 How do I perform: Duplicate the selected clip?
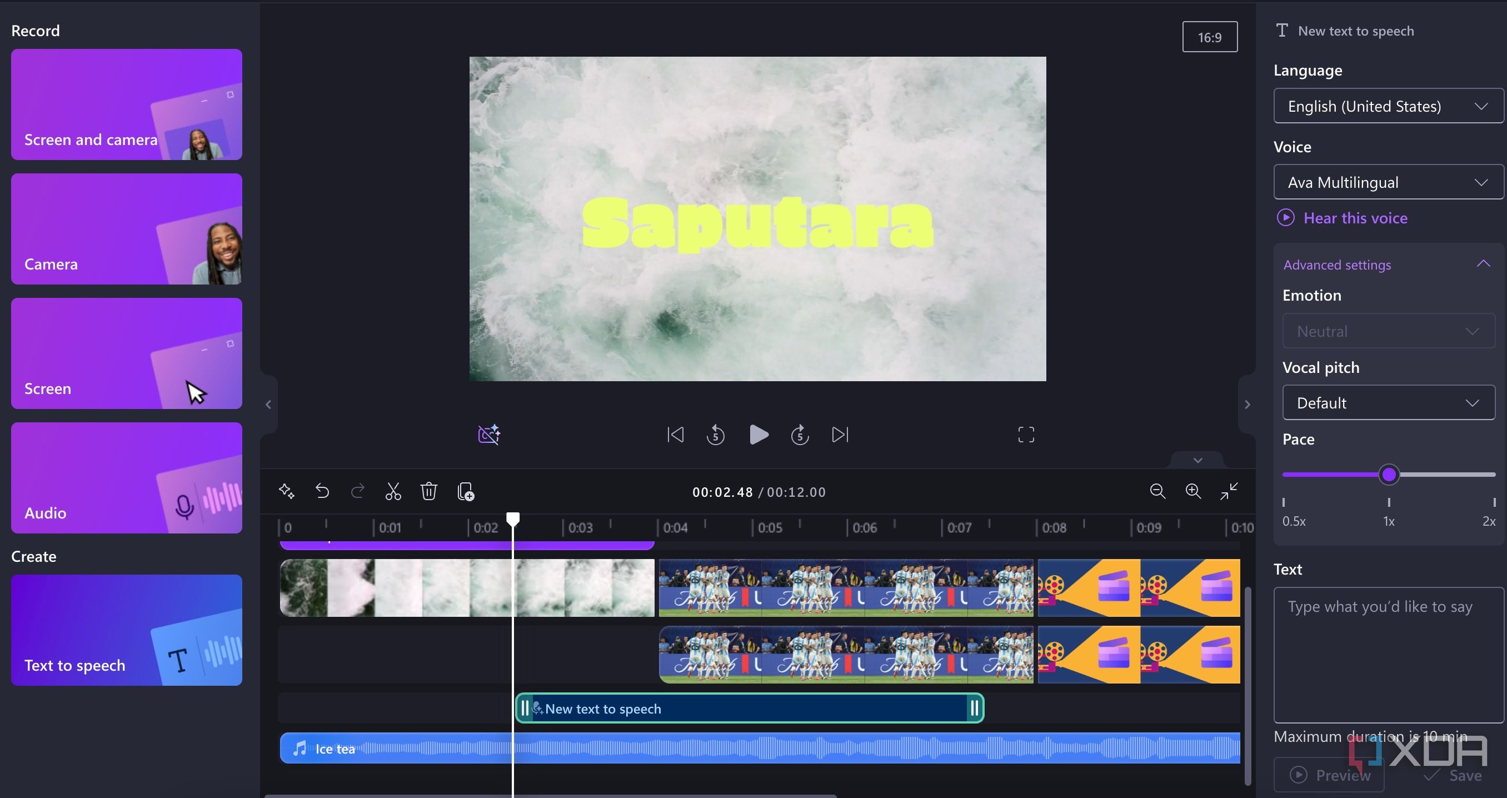(466, 491)
